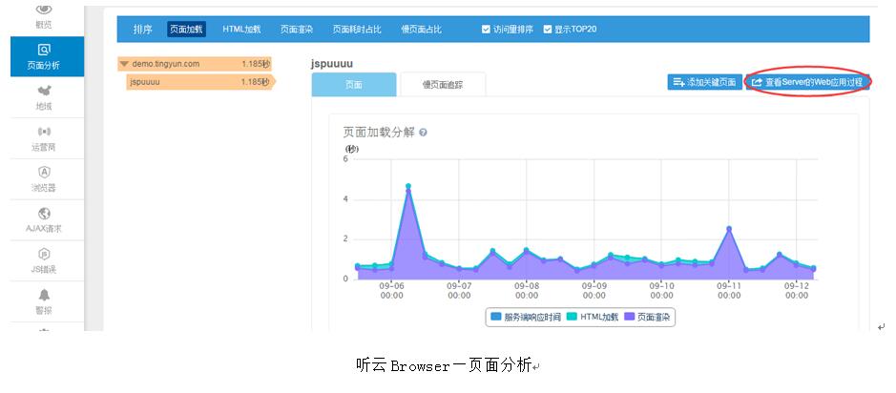Click the chart peak near 09-06
The image size is (896, 393).
pos(408,186)
